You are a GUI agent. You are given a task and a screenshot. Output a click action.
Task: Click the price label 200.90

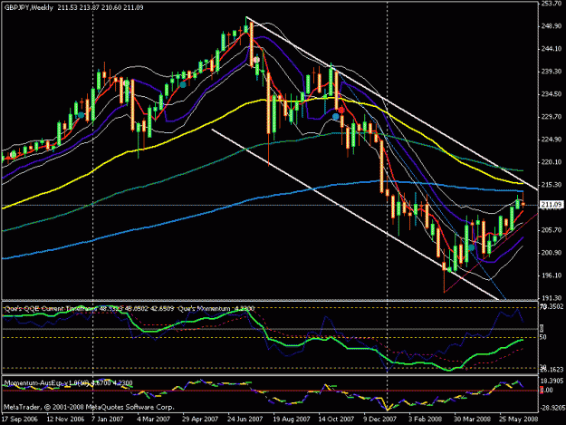click(552, 253)
